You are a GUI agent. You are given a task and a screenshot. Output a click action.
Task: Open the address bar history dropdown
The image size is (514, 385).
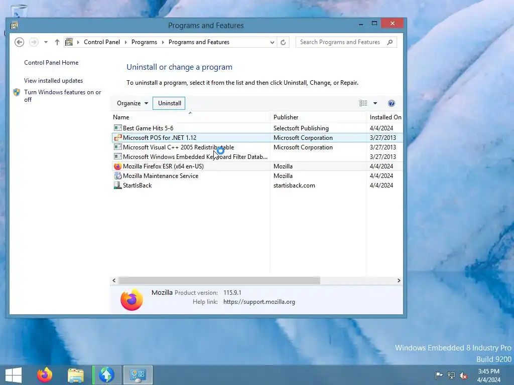(272, 42)
